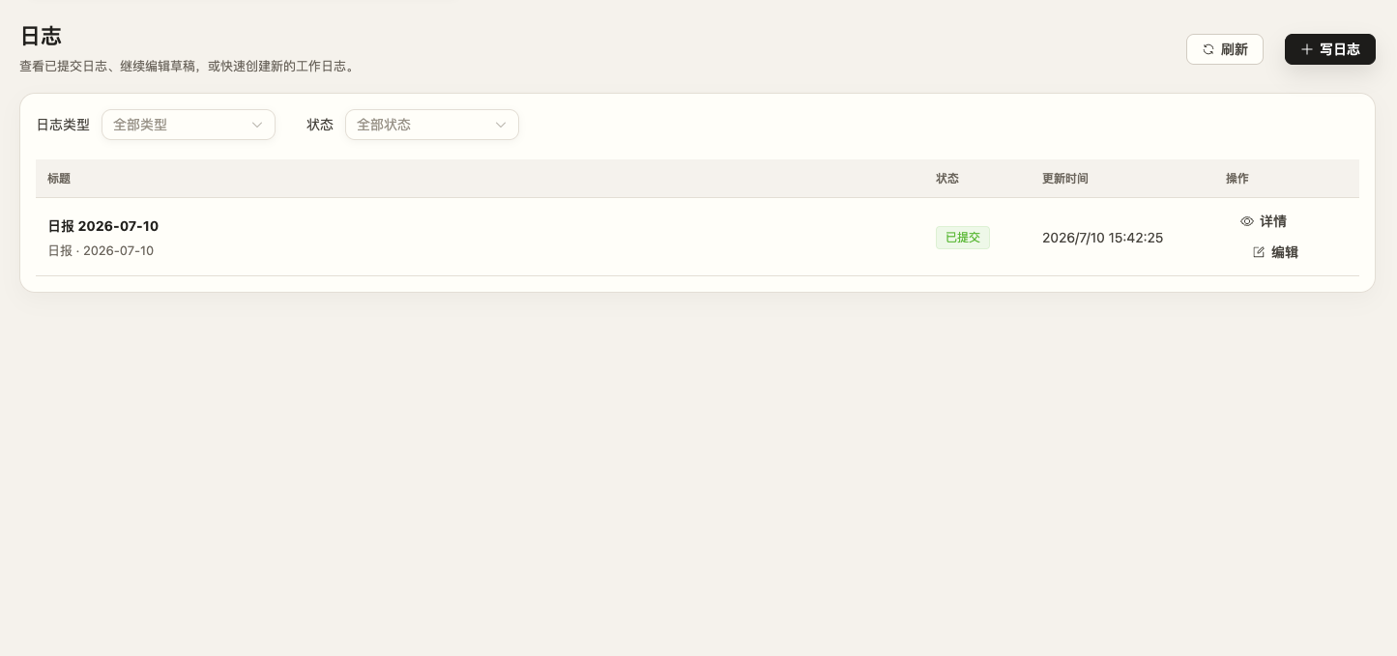Click the pencil edit icon beside 编辑
This screenshot has width=1397, height=656.
point(1259,252)
